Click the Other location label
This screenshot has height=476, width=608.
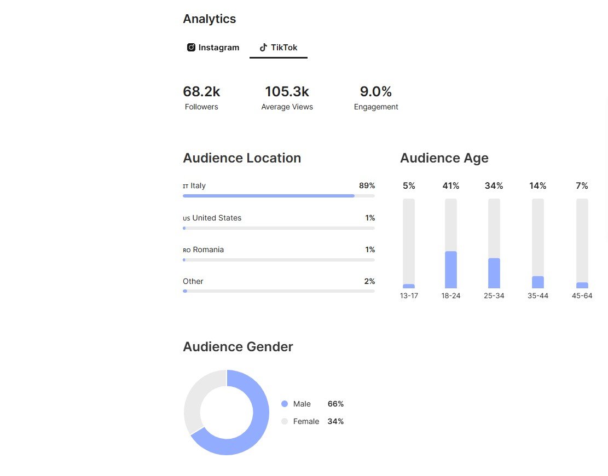click(193, 281)
